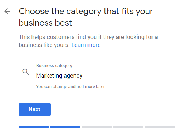Click the 'This helps customers find you' description
The image size is (193, 135).
coord(88,37)
